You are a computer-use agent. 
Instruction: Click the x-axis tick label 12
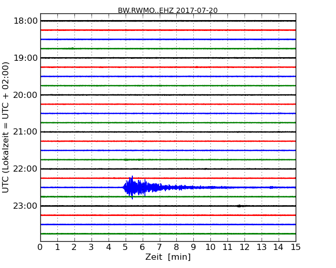(245, 247)
